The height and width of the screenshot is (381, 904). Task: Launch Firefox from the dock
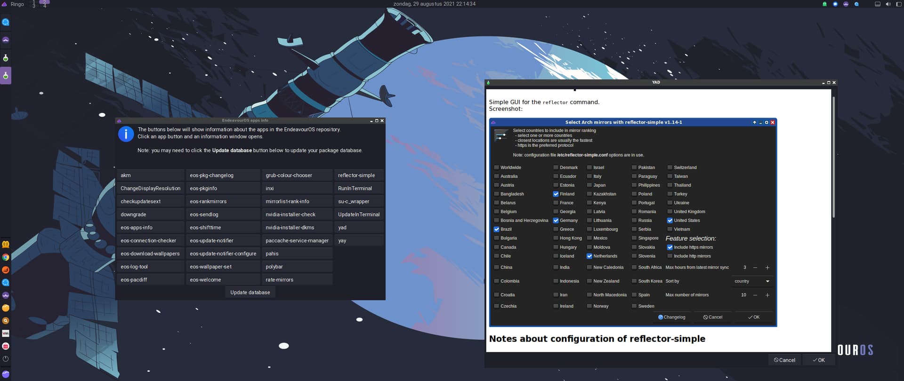(6, 270)
